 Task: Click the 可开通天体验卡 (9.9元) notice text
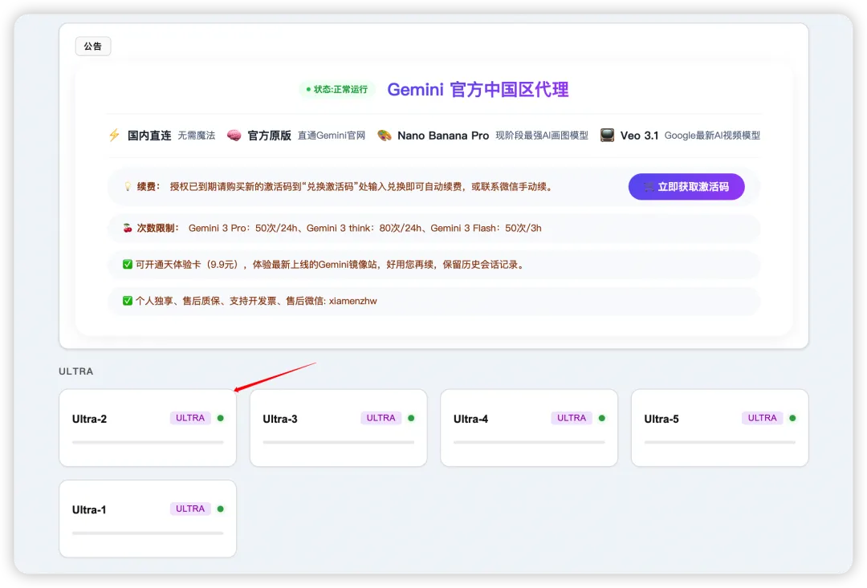(330, 265)
